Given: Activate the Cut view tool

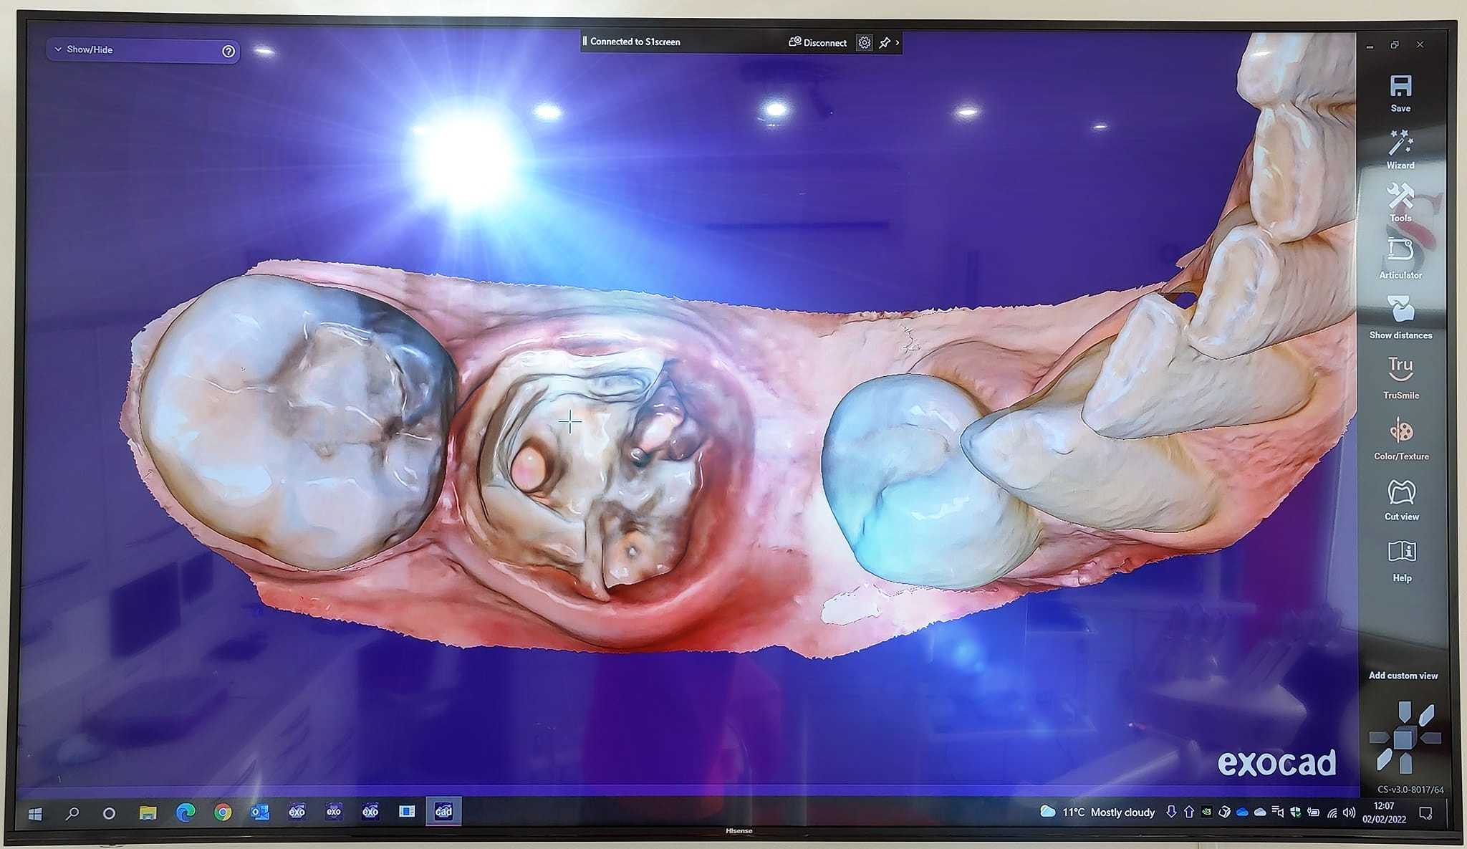Looking at the screenshot, I should 1401,492.
